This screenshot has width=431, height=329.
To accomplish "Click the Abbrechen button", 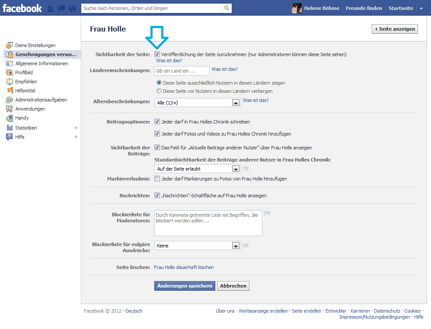I will click(x=233, y=286).
